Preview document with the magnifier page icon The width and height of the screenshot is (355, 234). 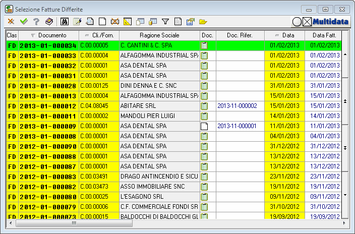pos(90,22)
